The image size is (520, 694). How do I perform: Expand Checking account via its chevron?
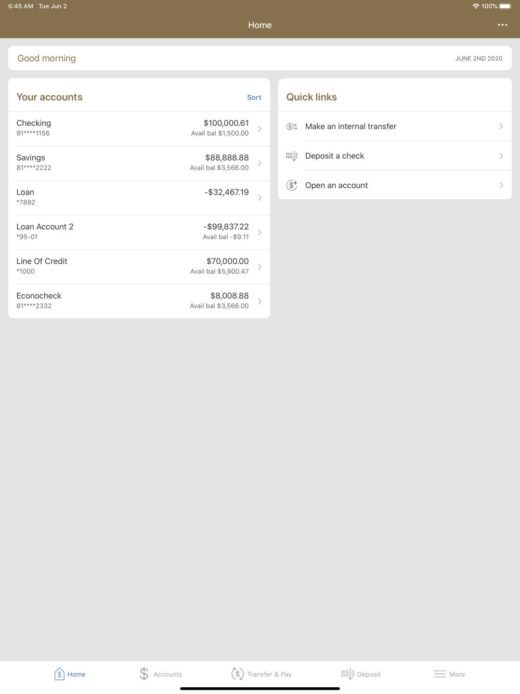(x=259, y=128)
